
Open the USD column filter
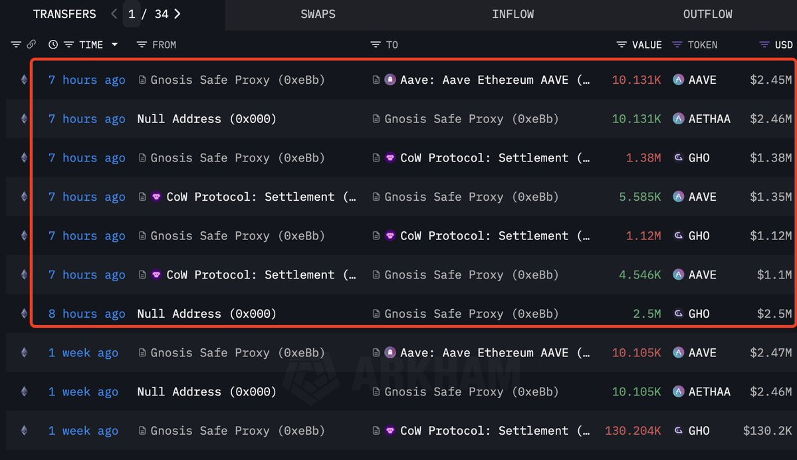[764, 45]
